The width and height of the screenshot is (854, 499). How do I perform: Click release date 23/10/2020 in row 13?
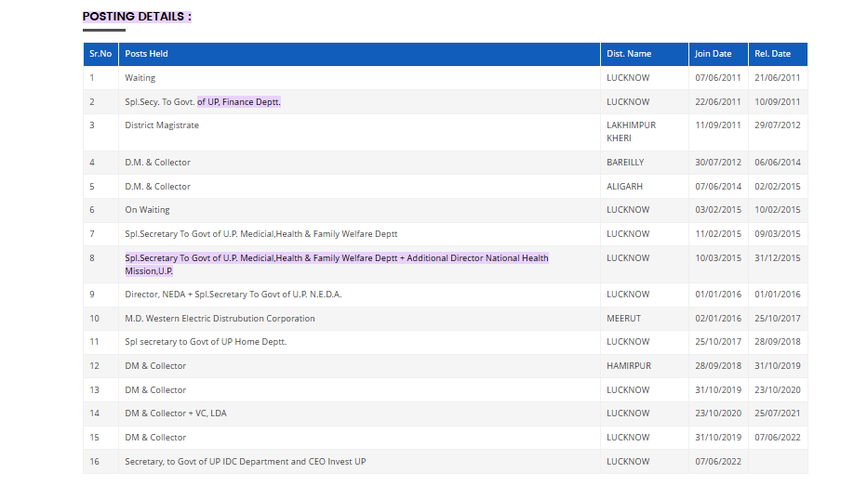pos(777,389)
